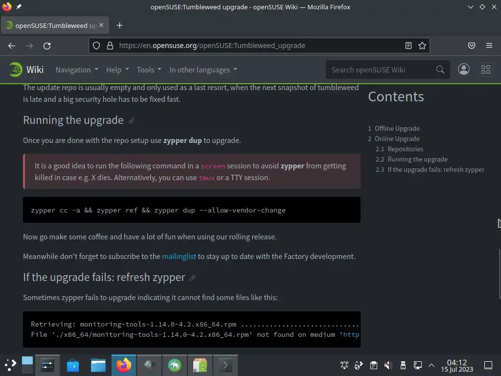Click the Firefox window title icon
Image resolution: width=501 pixels, height=376 pixels.
pyautogui.click(x=7, y=7)
